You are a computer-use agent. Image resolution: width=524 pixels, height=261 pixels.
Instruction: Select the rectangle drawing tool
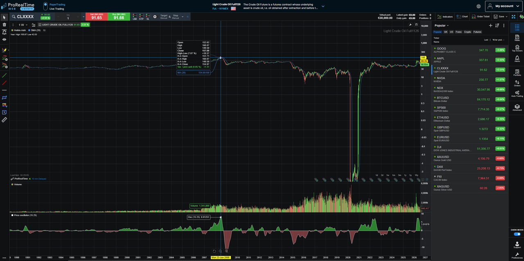point(4,98)
